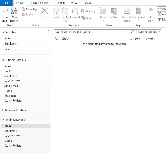Viewport: 166px width, 153px height.
Task: Select Deleted Items under Favorites
Action: coord(12,49)
